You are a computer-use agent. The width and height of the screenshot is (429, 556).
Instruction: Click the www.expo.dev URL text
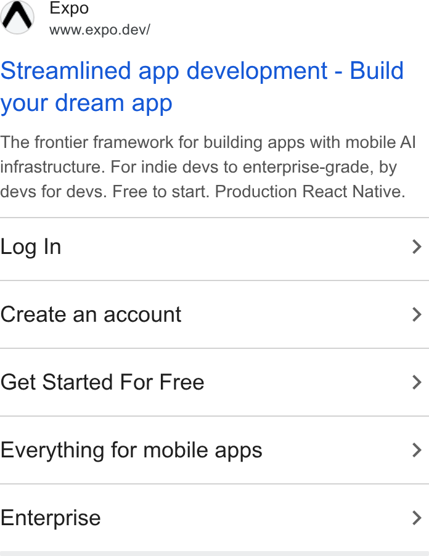coord(100,30)
